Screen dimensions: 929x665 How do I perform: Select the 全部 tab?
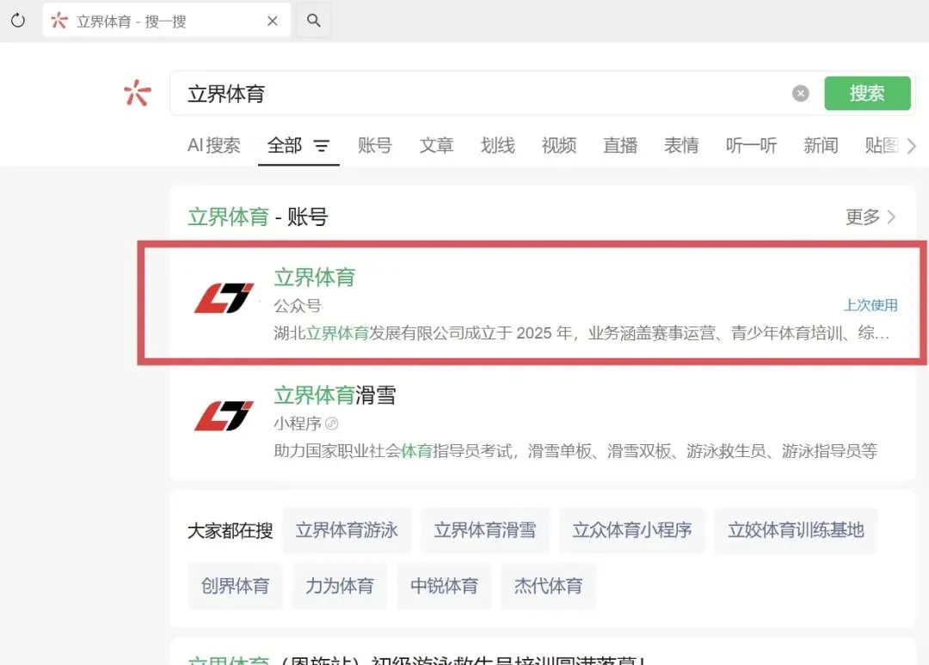tap(285, 145)
